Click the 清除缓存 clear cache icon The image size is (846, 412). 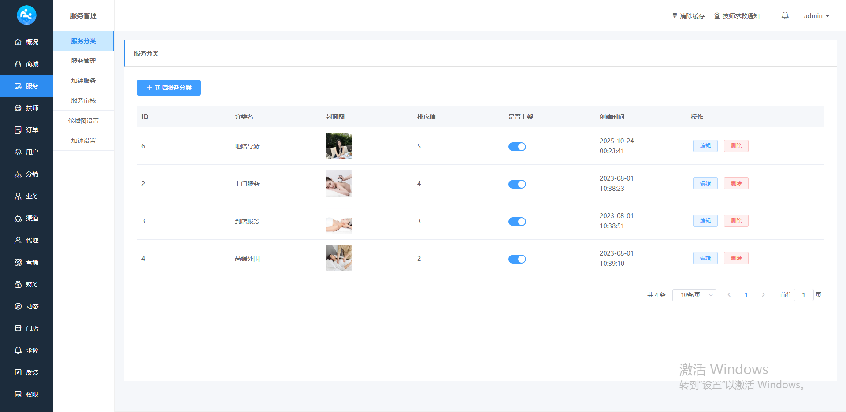tap(675, 16)
